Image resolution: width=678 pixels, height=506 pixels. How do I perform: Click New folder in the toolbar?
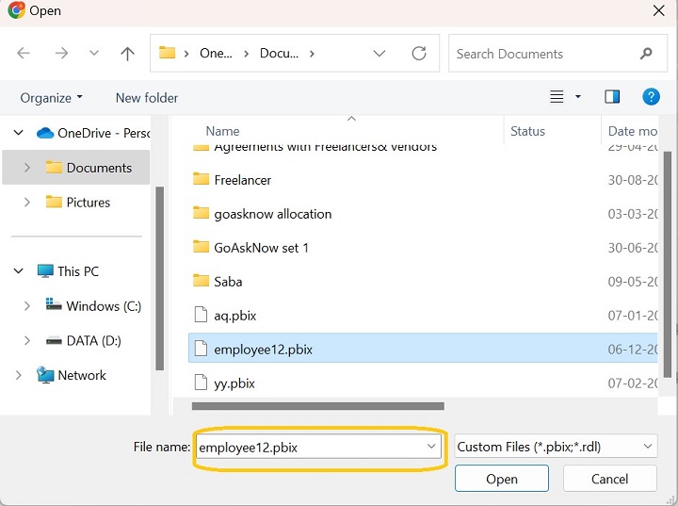click(x=147, y=98)
